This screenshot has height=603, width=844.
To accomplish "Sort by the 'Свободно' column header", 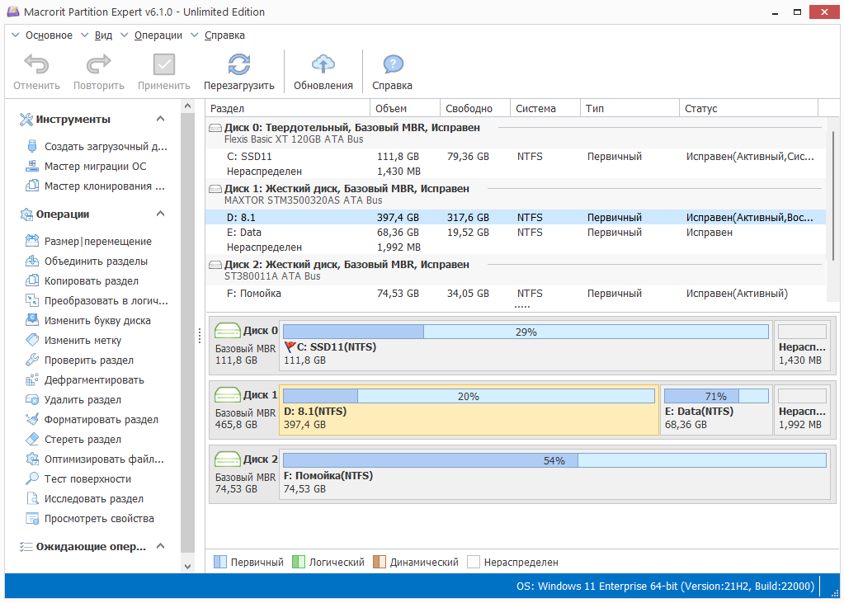I will point(475,108).
